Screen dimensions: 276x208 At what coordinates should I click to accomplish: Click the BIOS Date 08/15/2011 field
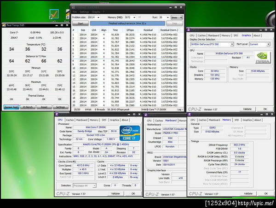174,165
